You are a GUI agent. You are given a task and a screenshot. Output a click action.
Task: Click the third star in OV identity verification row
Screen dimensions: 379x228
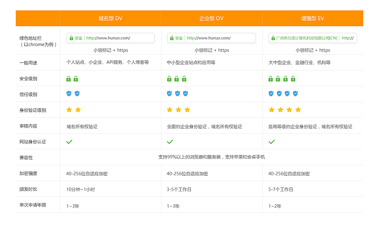tap(187, 110)
